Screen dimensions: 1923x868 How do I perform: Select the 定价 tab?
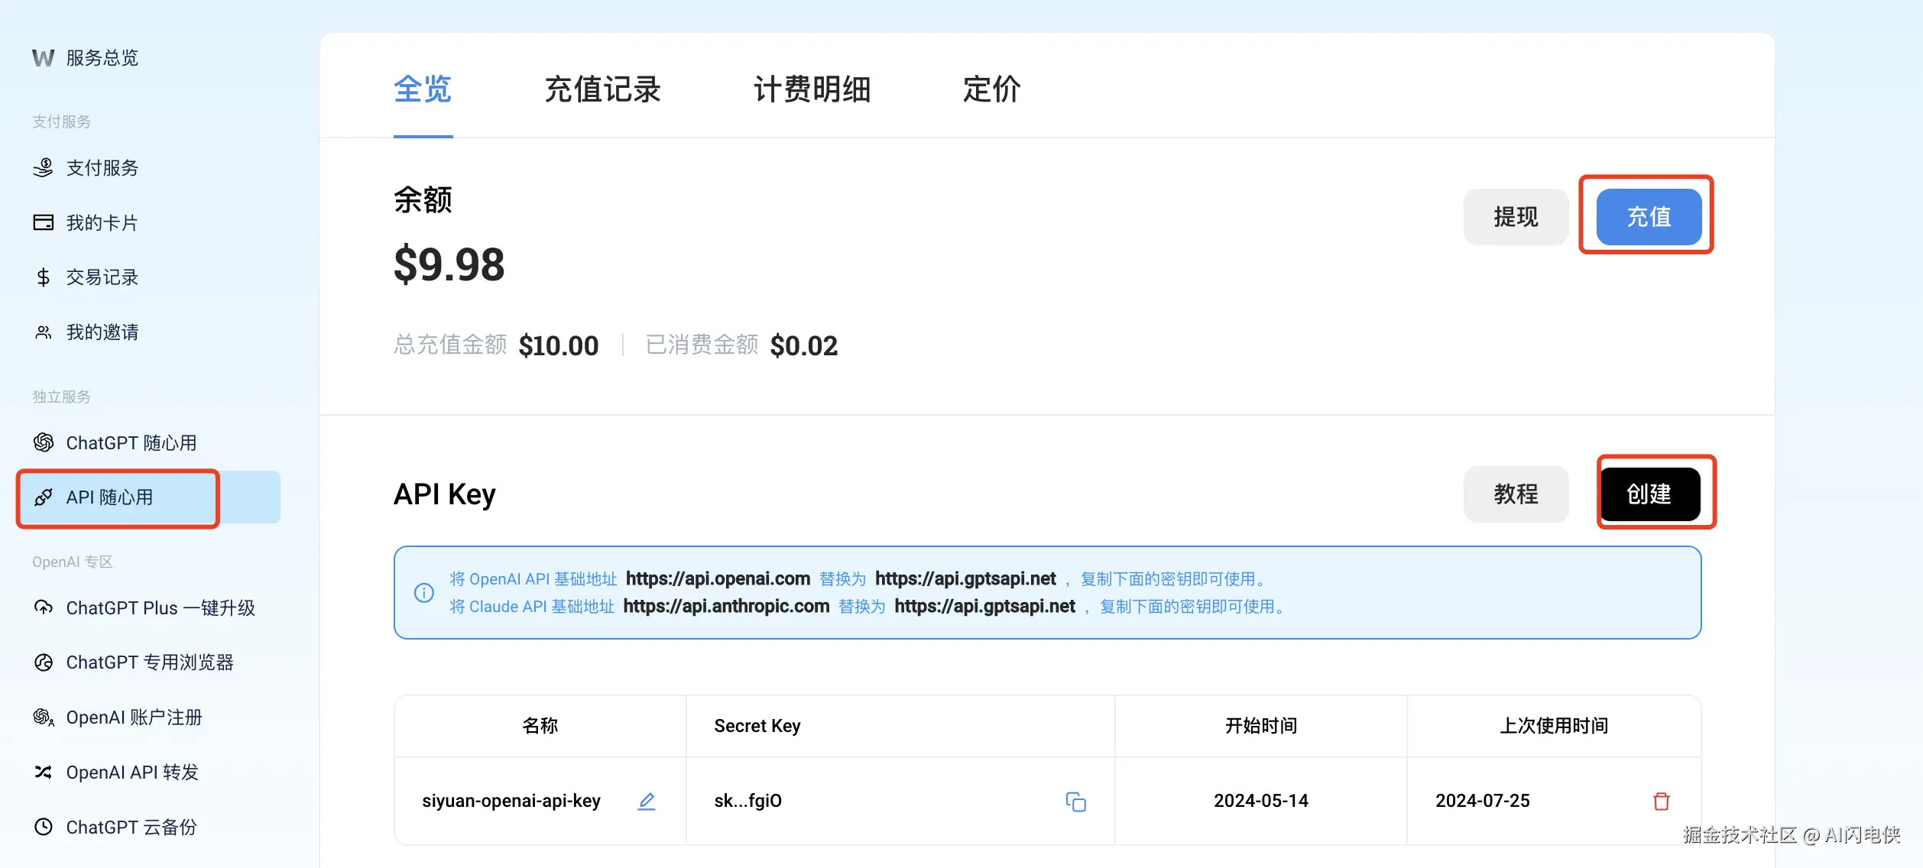(x=991, y=89)
